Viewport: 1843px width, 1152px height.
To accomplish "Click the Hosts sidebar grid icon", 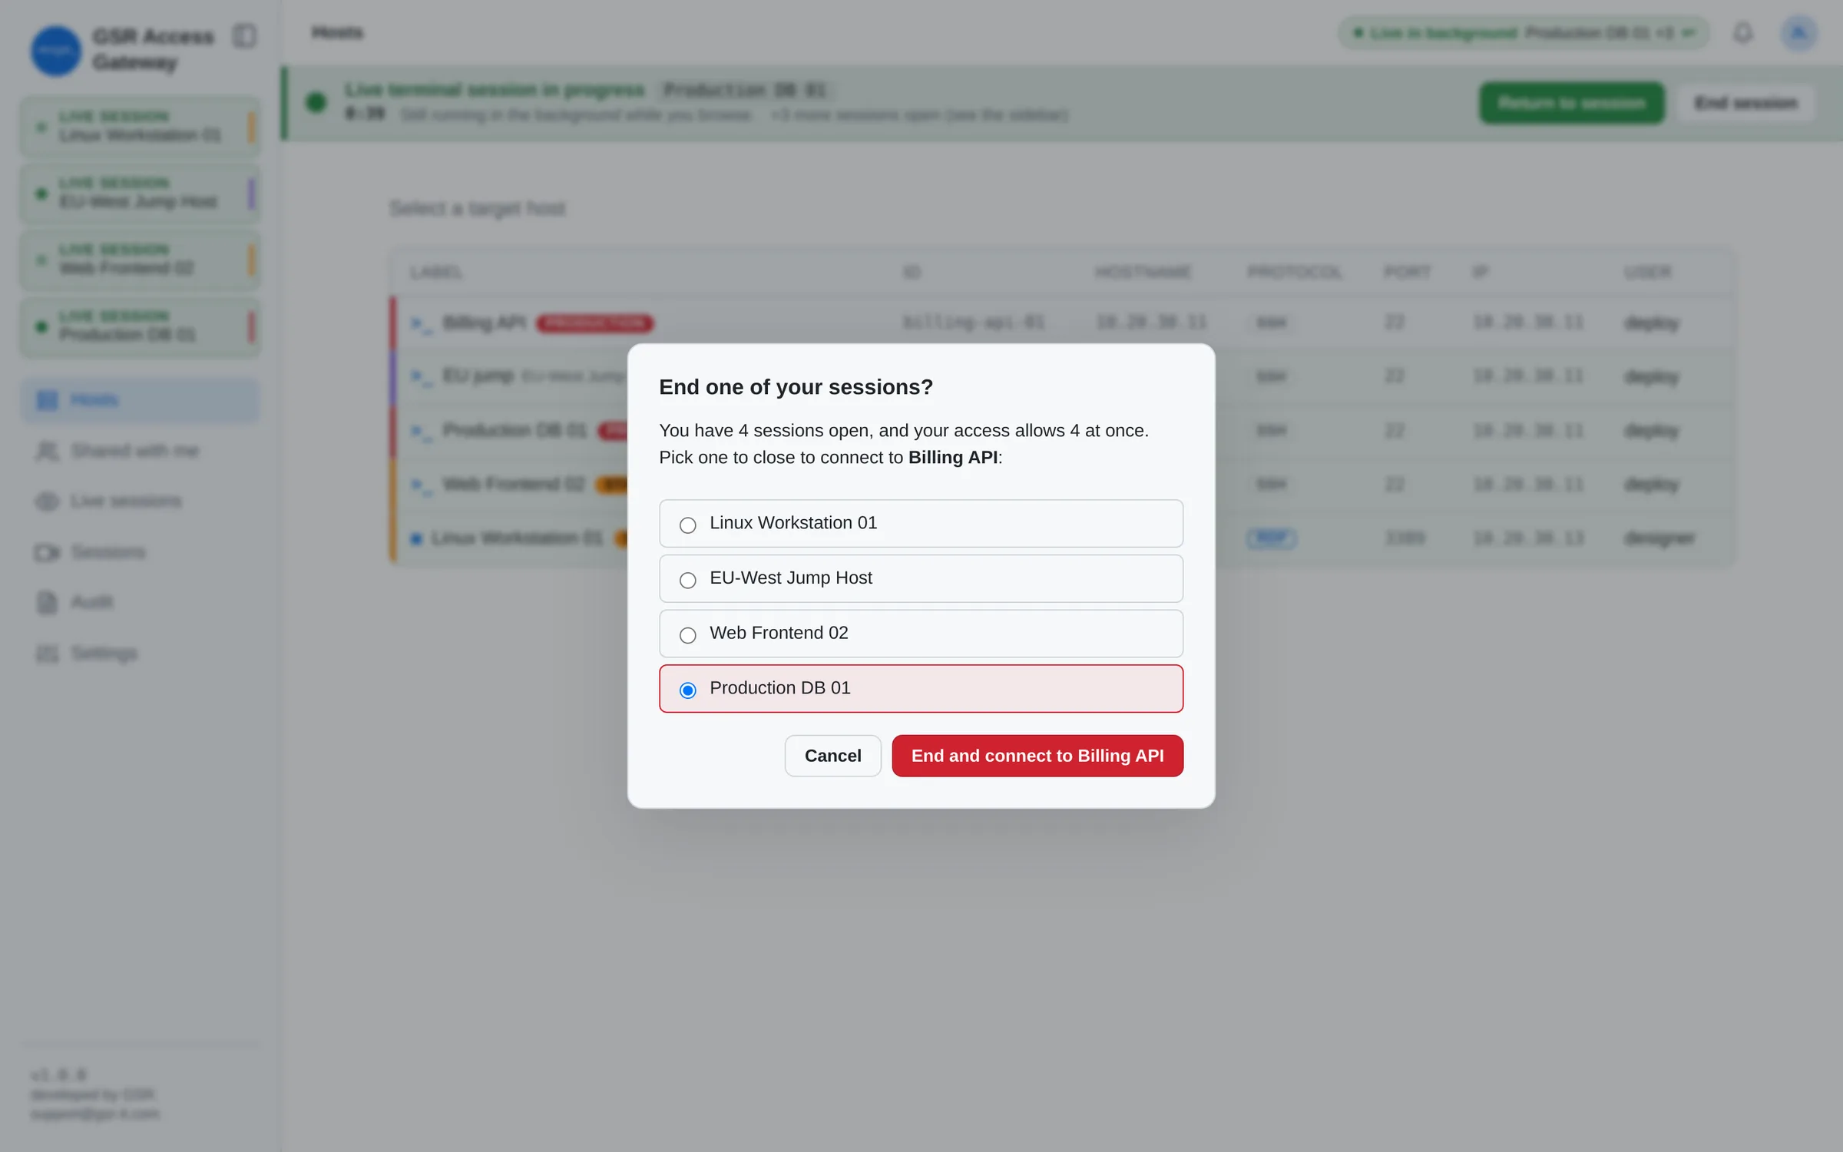I will coord(47,400).
